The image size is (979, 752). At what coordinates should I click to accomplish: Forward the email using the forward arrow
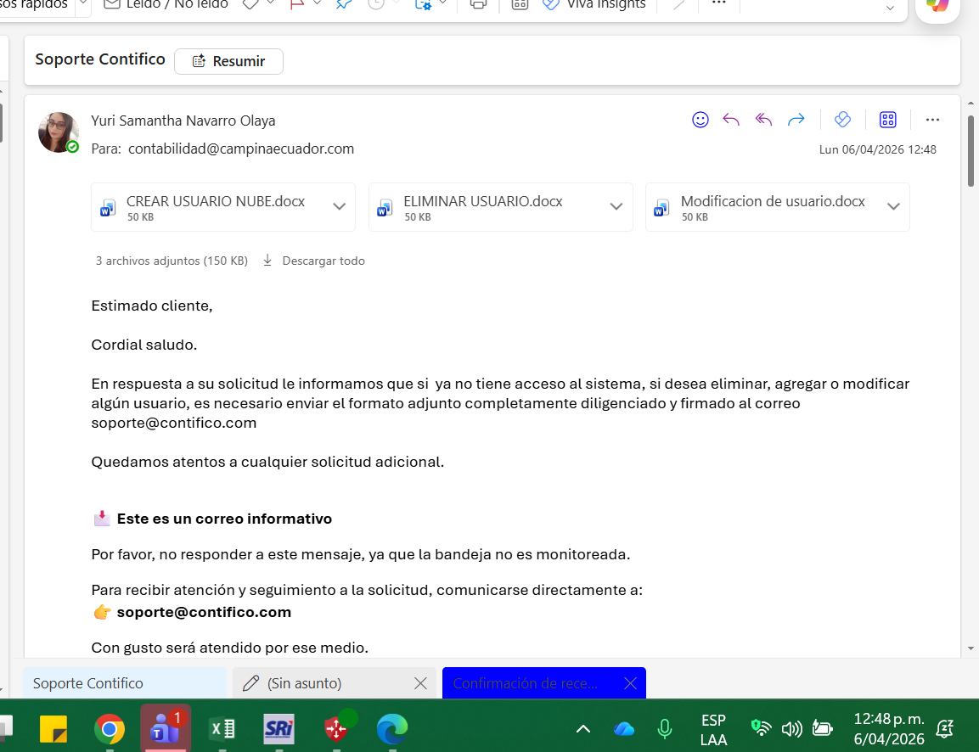796,119
